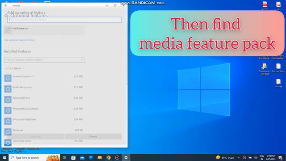Click the Internet Explorer 11 name text

(x=24, y=76)
